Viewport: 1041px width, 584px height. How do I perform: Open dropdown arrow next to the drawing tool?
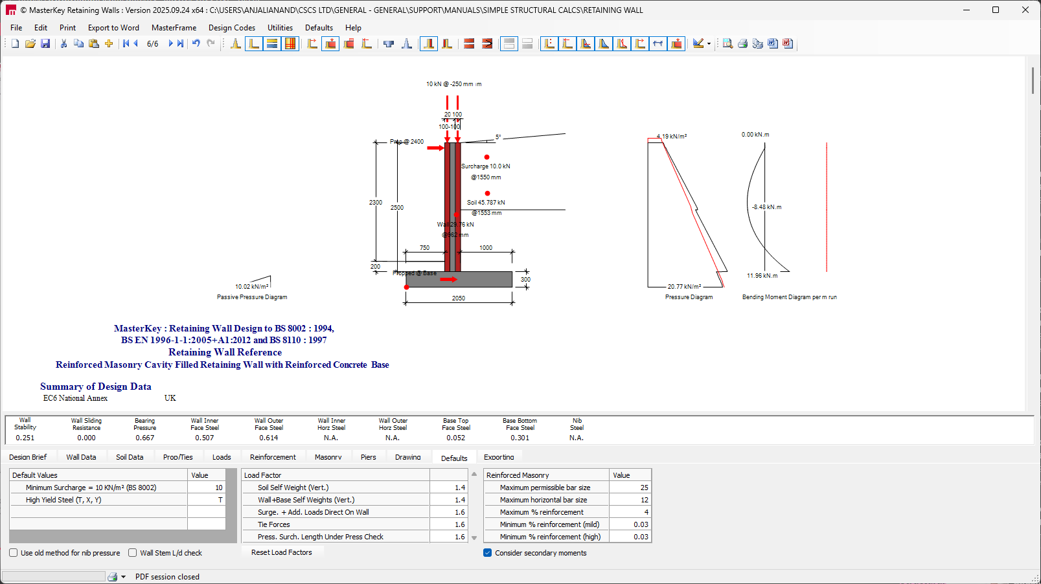point(709,44)
